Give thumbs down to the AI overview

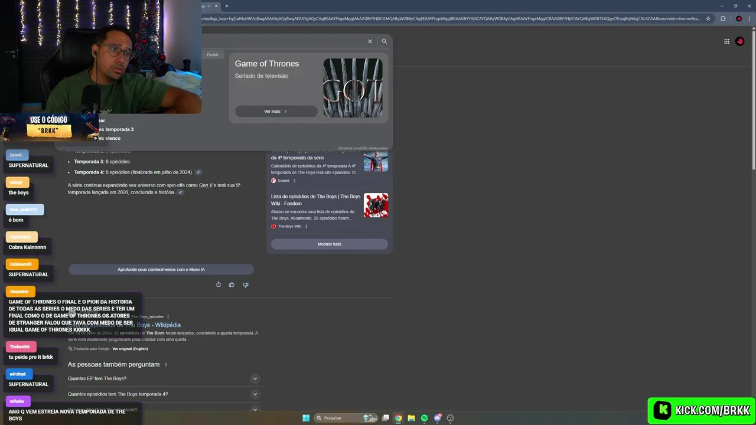click(x=246, y=285)
